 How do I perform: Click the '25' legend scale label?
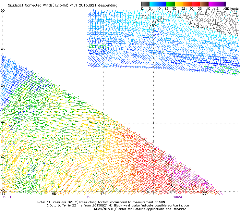click(x=183, y=9)
